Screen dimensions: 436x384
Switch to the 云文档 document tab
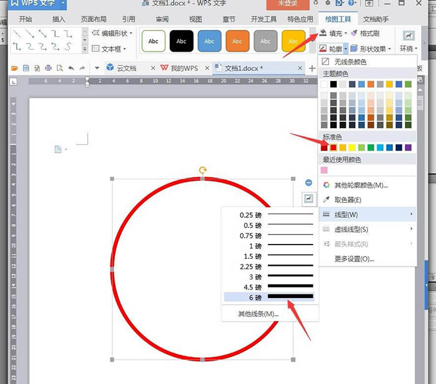click(x=126, y=68)
